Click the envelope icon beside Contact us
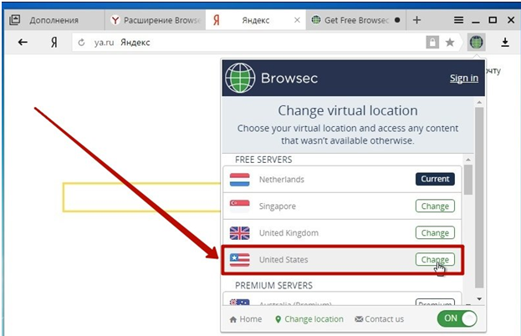521x336 pixels. coord(359,319)
